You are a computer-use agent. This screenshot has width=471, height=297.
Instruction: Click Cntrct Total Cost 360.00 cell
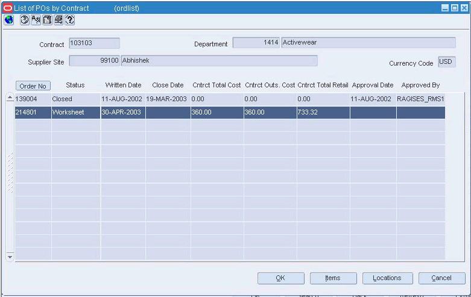tap(217, 113)
